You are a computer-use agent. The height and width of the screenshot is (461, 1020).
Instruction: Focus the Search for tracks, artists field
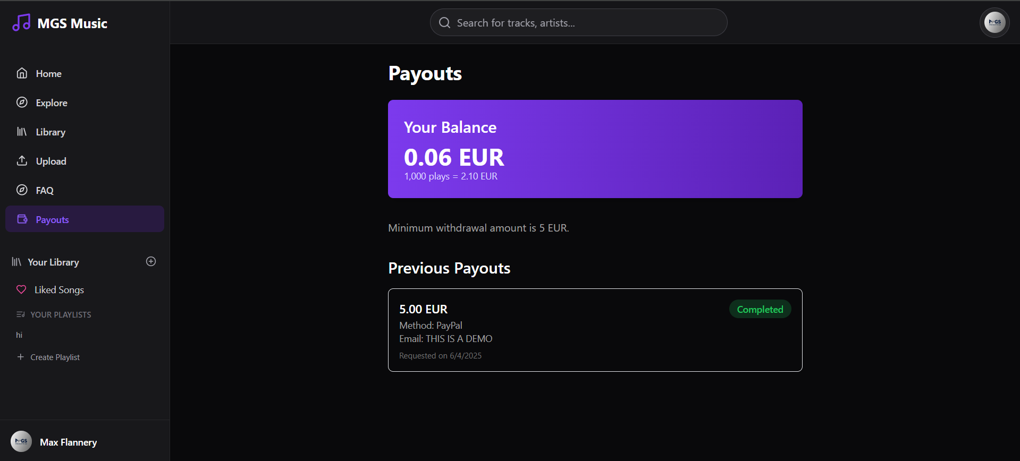578,22
